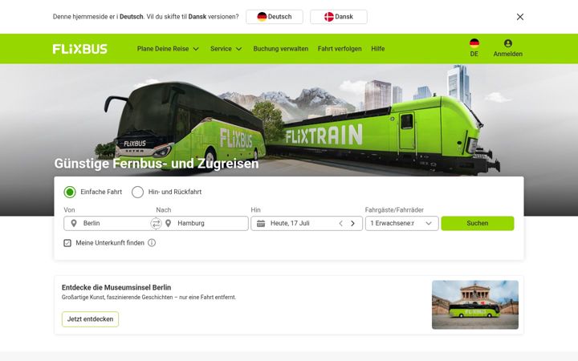Screen dimensions: 578x361
Task: Click the Entdecke die Museumsinsel Berlin heading
Action: [116, 287]
